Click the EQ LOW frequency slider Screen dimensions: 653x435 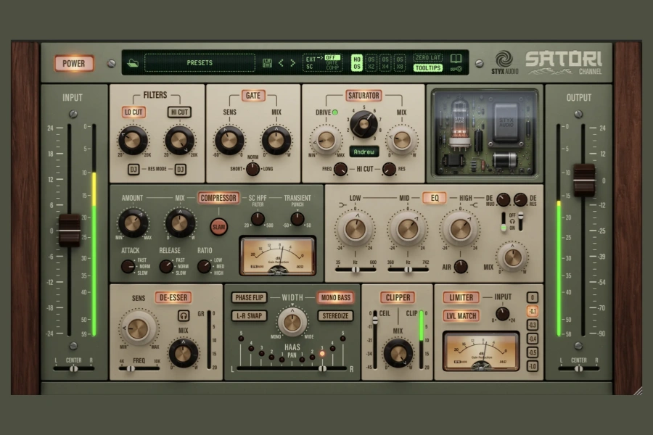point(356,270)
